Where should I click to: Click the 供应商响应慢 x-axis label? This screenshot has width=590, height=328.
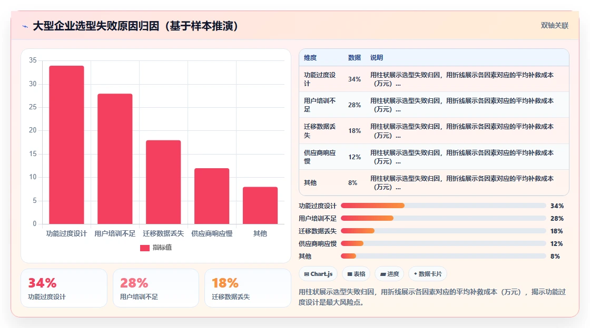coord(212,233)
